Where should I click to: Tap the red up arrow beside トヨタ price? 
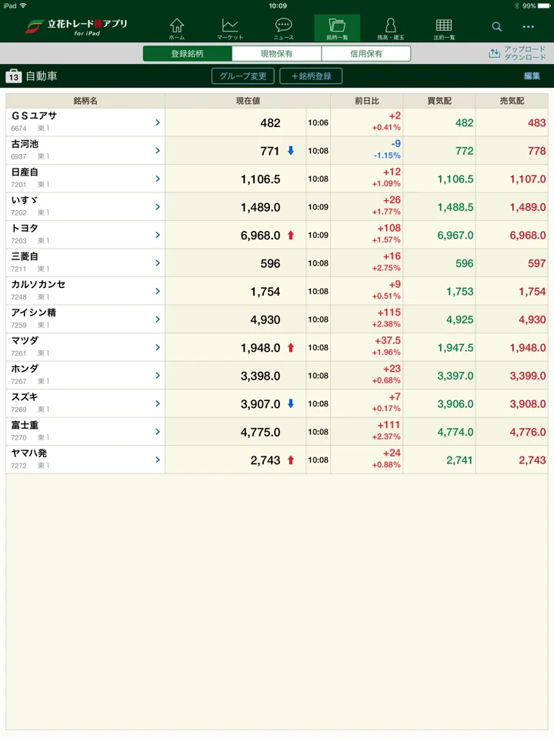[291, 236]
